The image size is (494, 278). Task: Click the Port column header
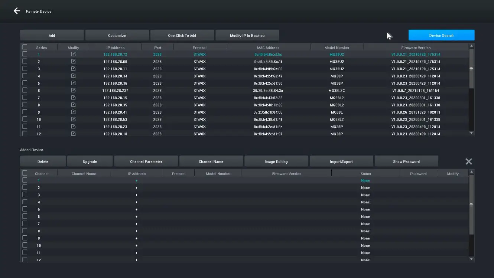click(x=157, y=48)
